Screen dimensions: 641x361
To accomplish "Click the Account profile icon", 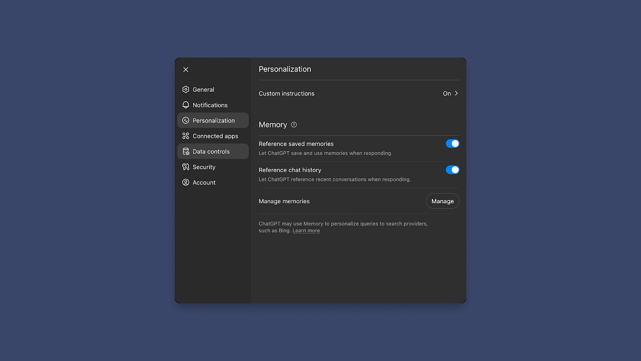I will (185, 182).
